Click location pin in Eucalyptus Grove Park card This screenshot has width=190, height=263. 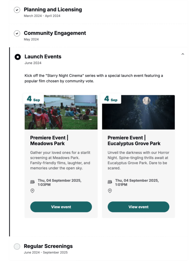[x=110, y=191]
